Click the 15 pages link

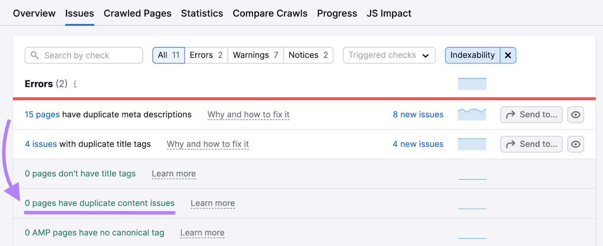pyautogui.click(x=42, y=115)
